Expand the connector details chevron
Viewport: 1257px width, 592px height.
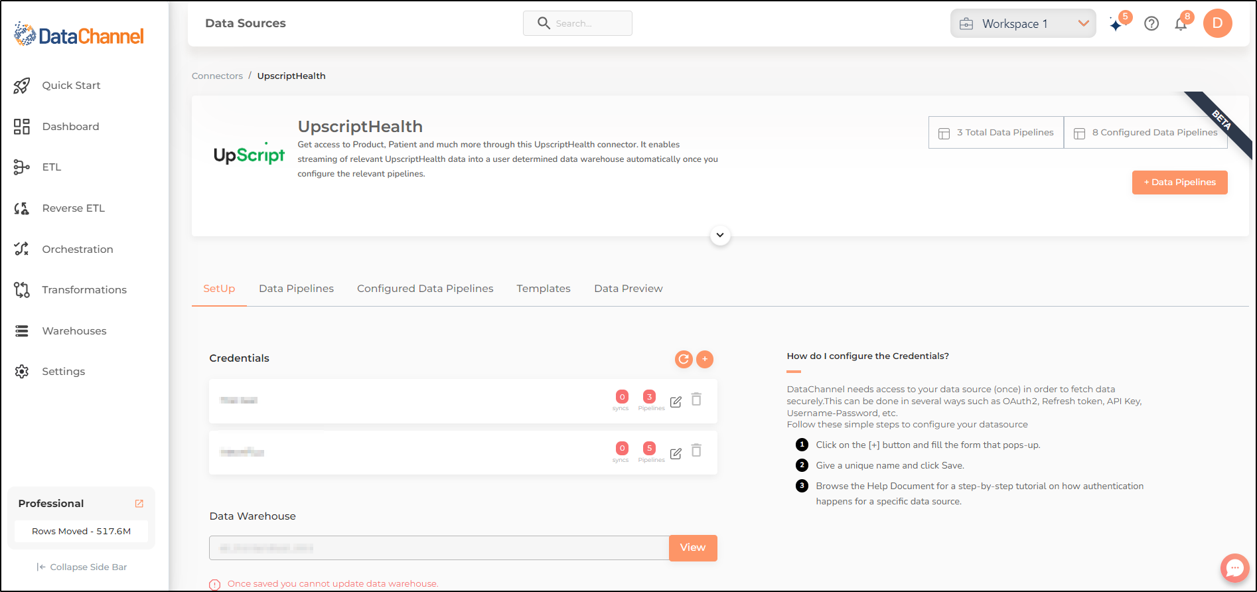click(720, 235)
